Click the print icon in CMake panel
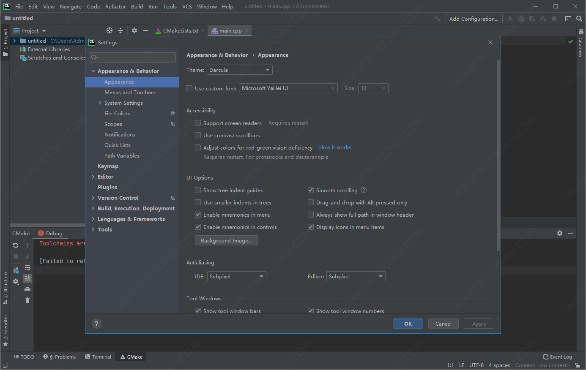 27,289
